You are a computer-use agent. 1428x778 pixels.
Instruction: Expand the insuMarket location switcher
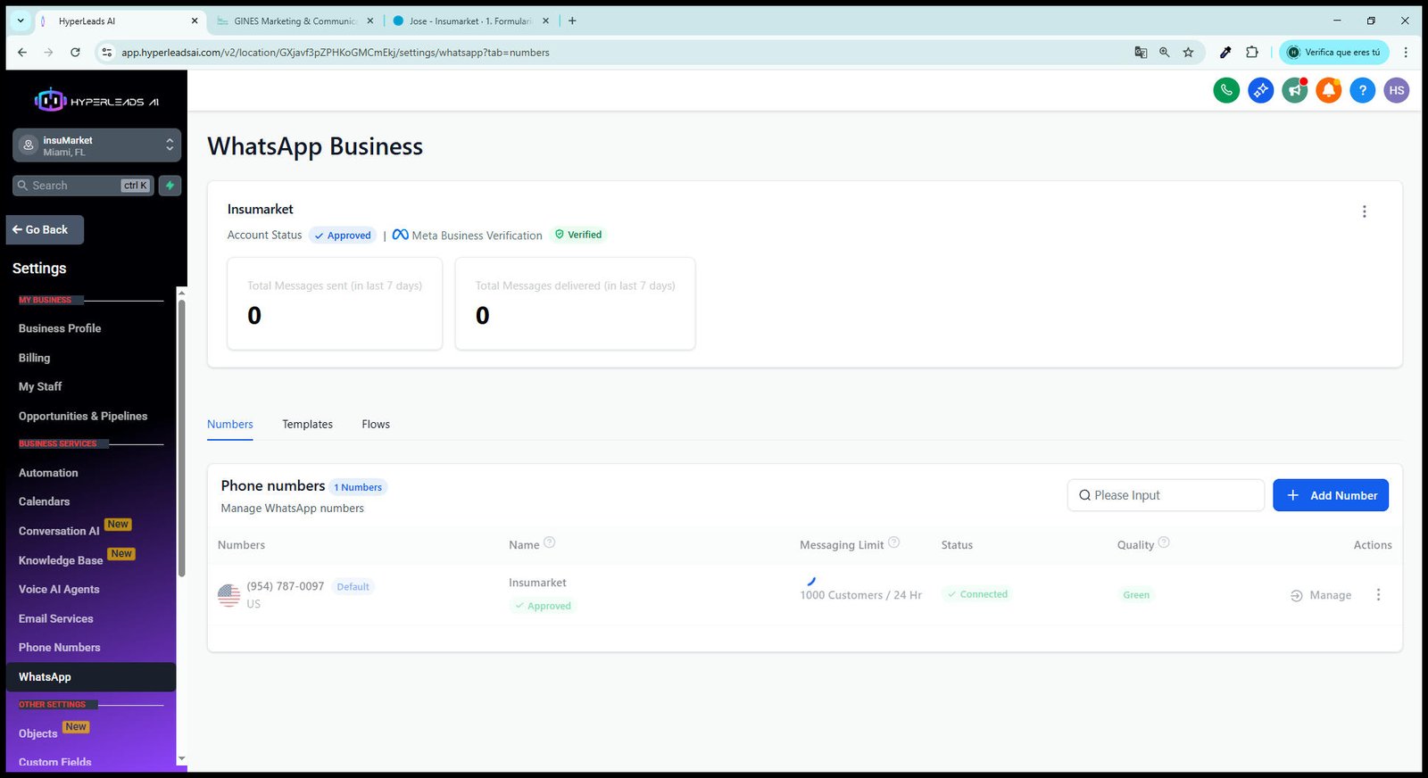96,145
